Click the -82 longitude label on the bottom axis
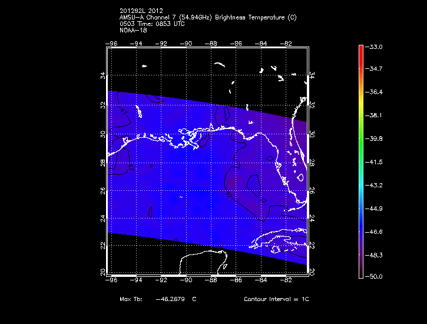 click(286, 280)
